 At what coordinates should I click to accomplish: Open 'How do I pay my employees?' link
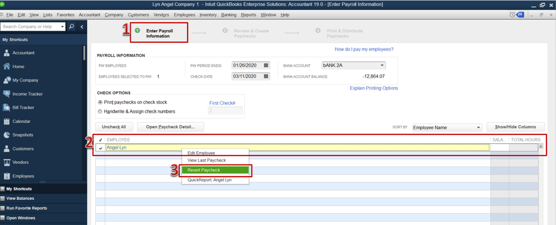click(x=364, y=49)
